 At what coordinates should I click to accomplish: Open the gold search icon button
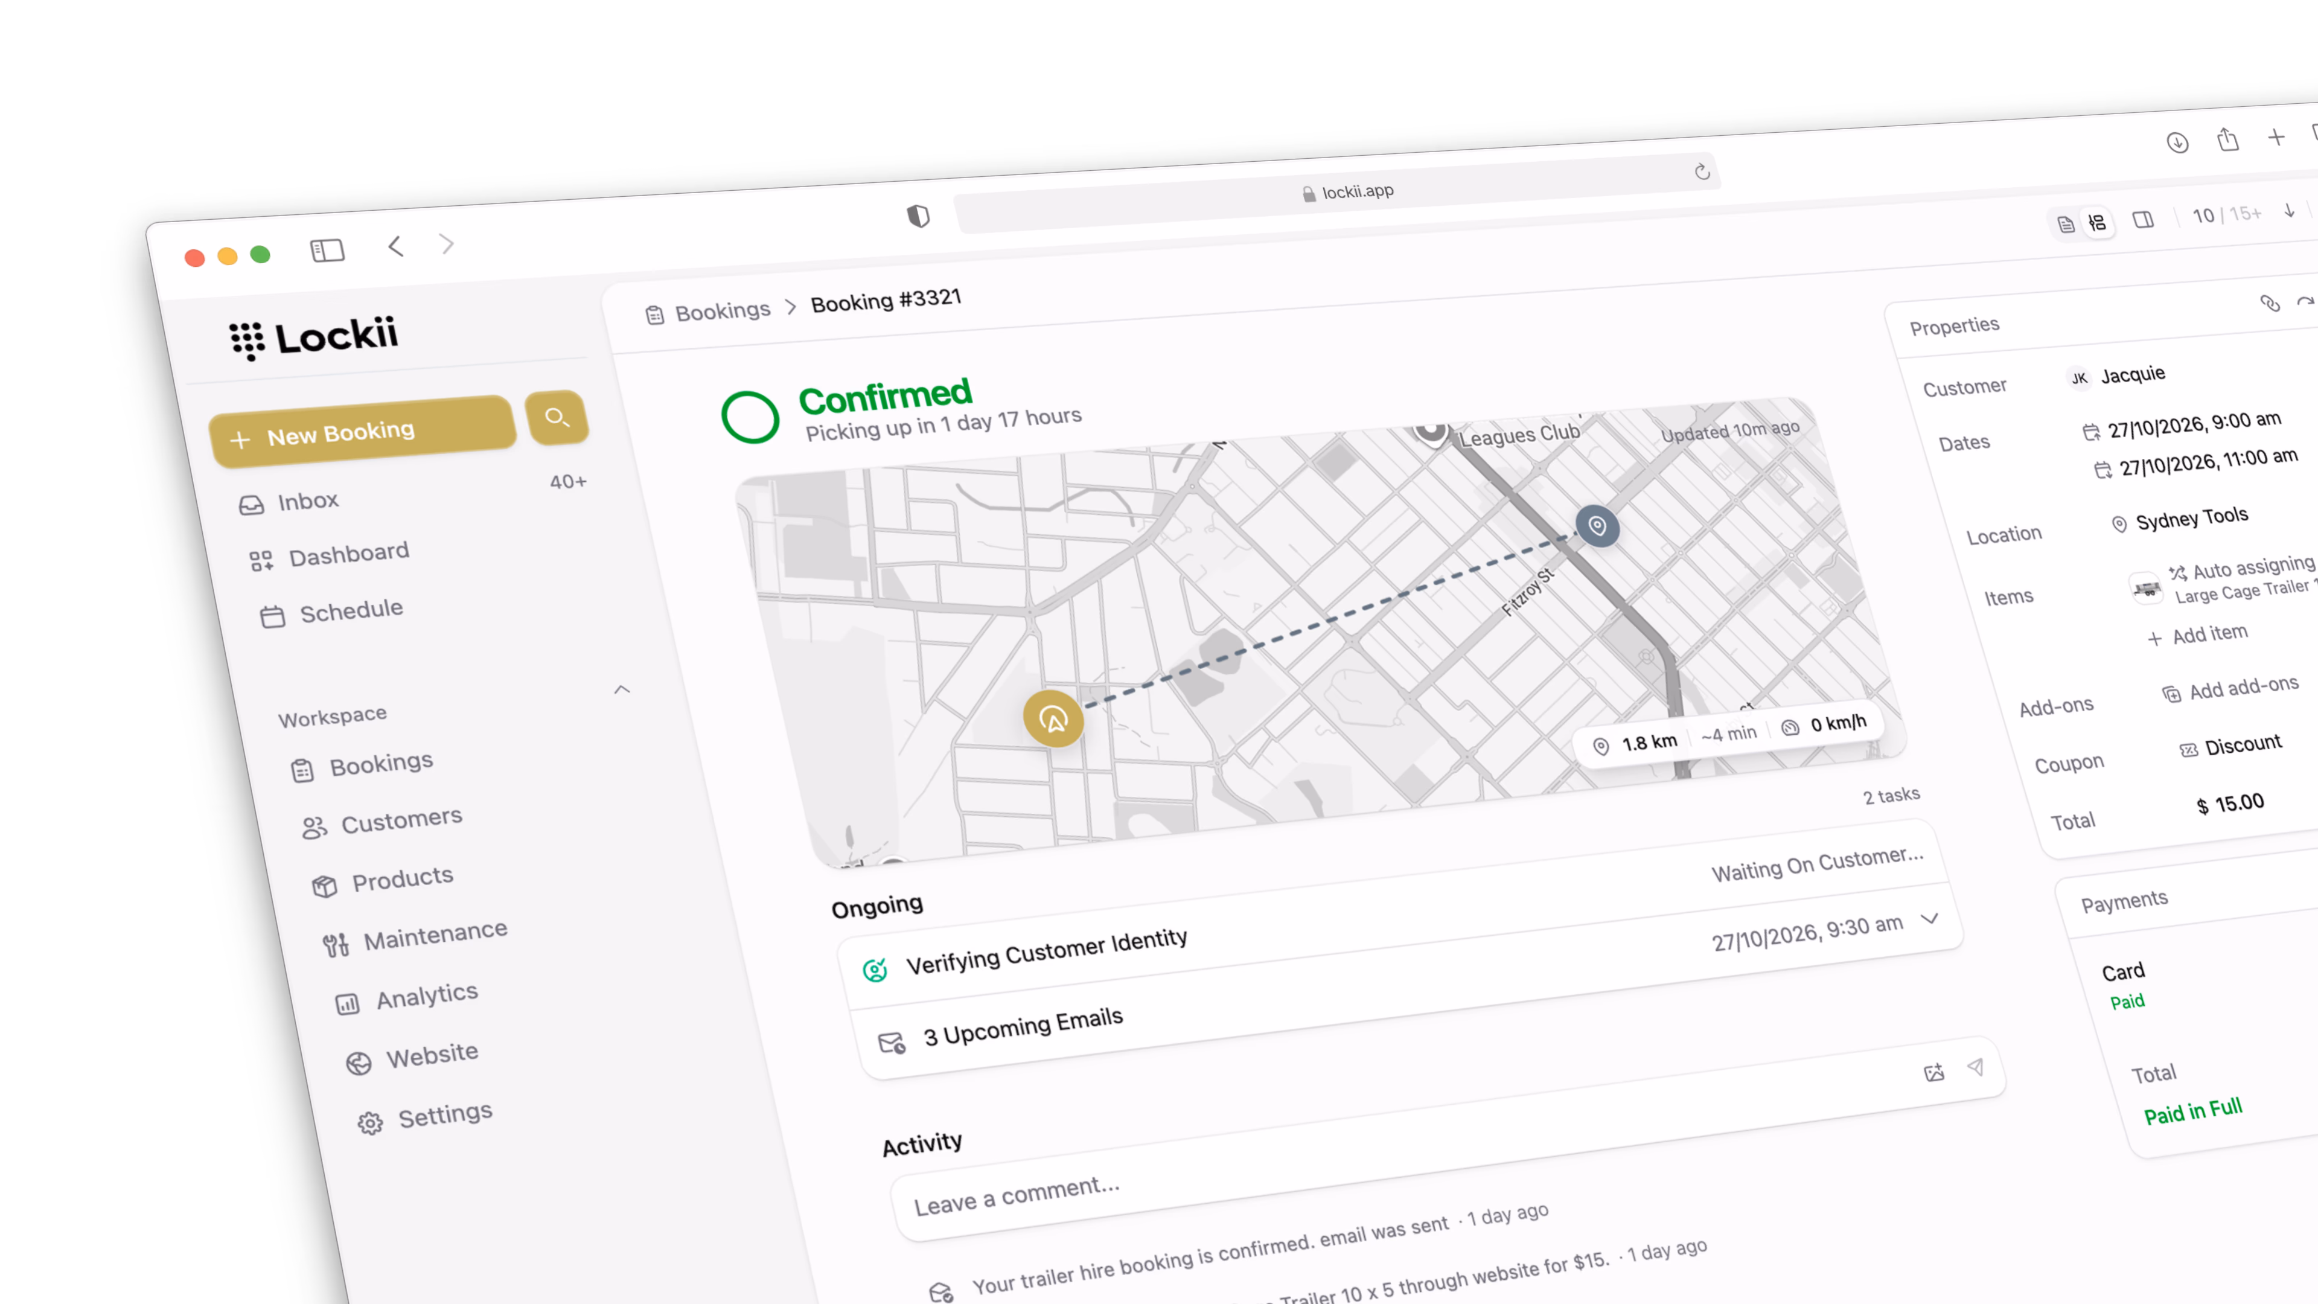558,418
